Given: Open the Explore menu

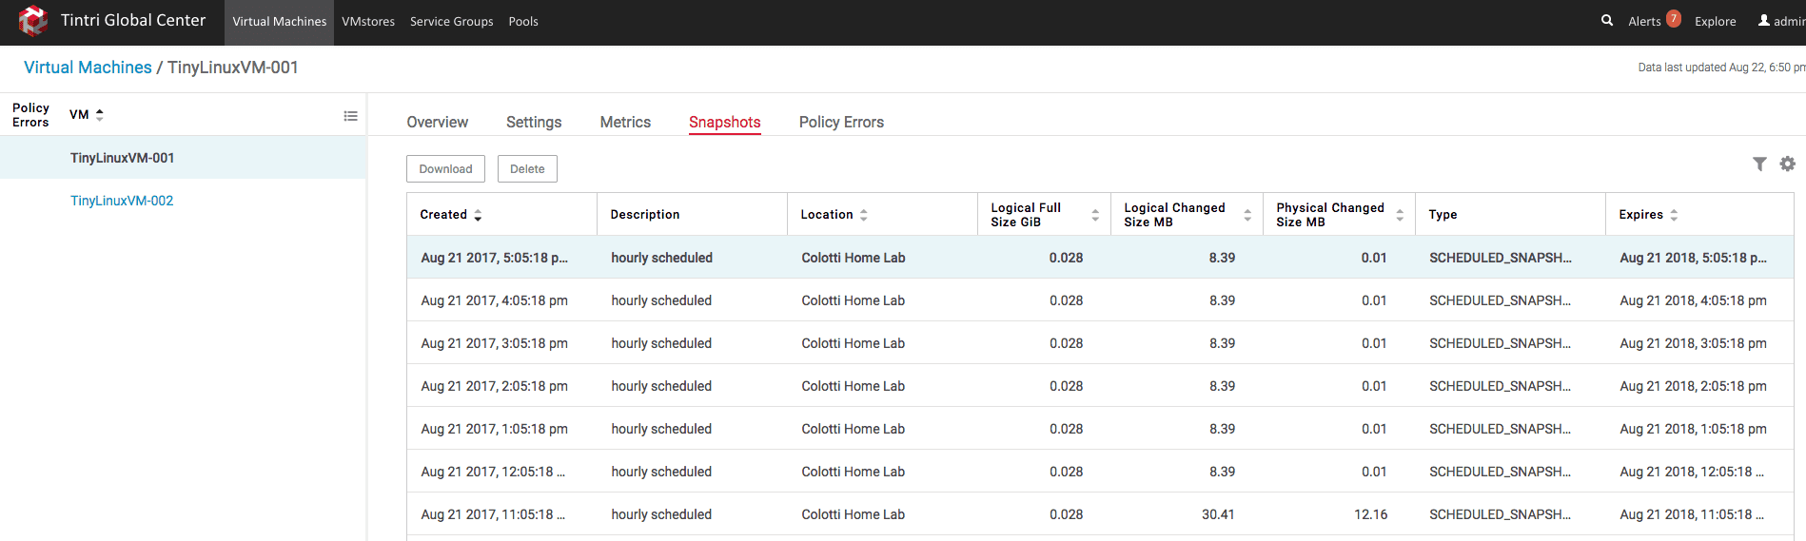Looking at the screenshot, I should (x=1715, y=22).
